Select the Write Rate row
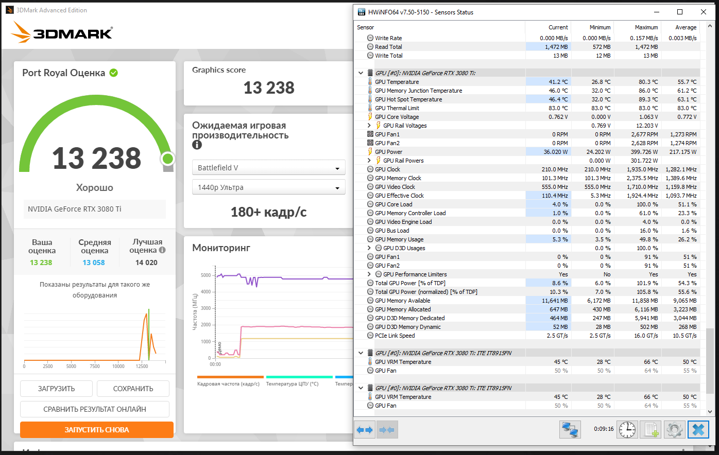The width and height of the screenshot is (719, 455). [527, 38]
